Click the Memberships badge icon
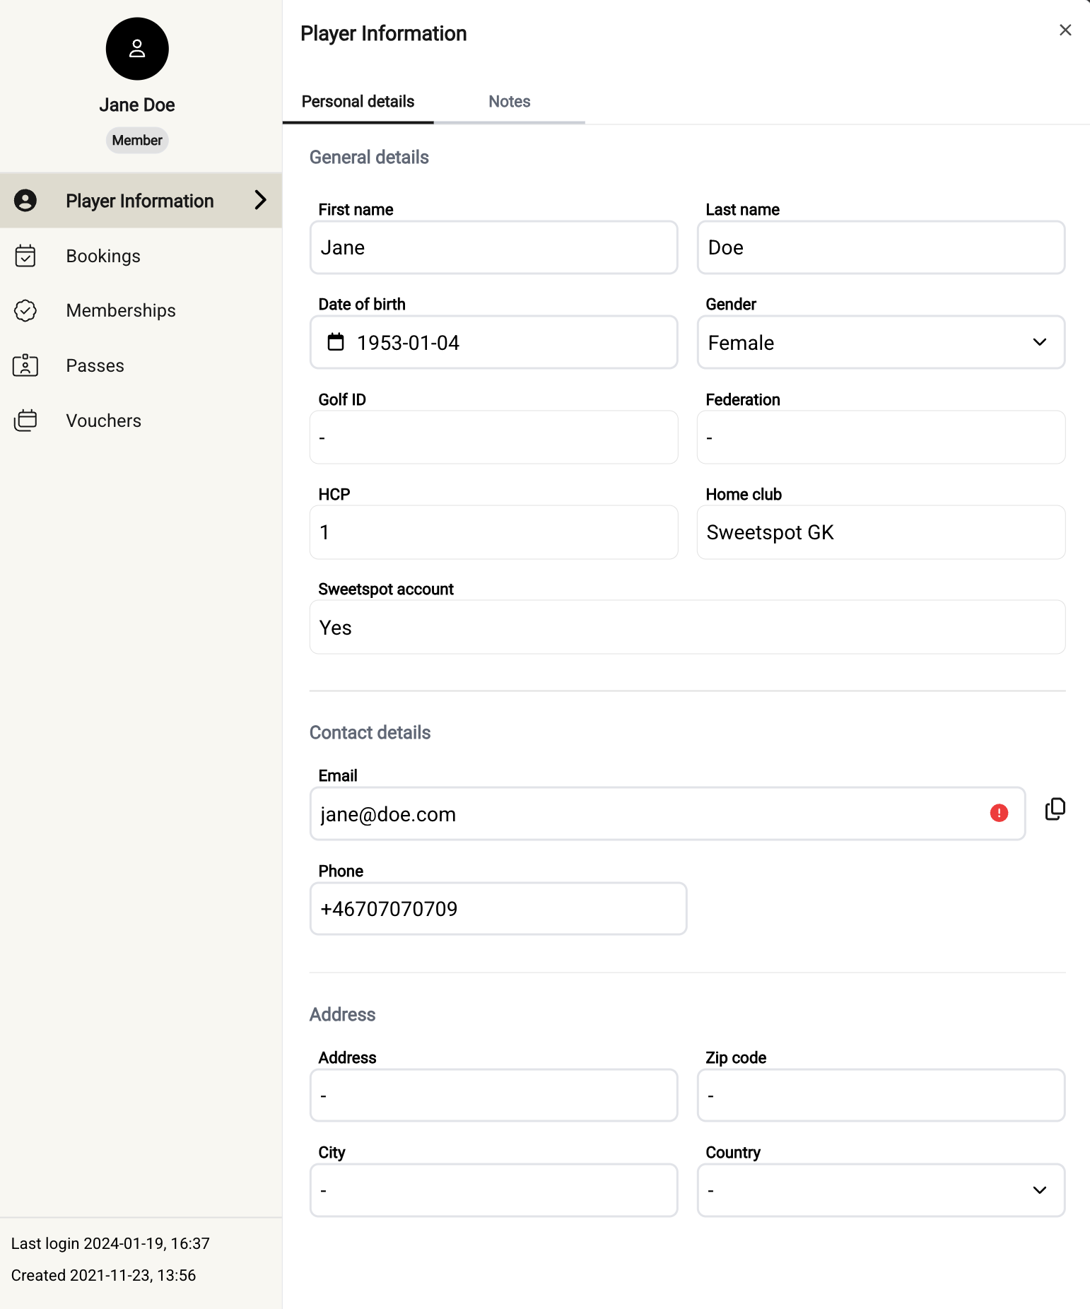1090x1309 pixels. coord(25,311)
